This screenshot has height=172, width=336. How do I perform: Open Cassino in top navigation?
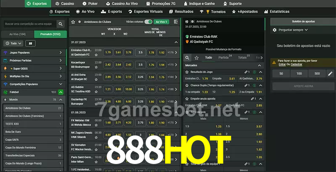click(65, 4)
